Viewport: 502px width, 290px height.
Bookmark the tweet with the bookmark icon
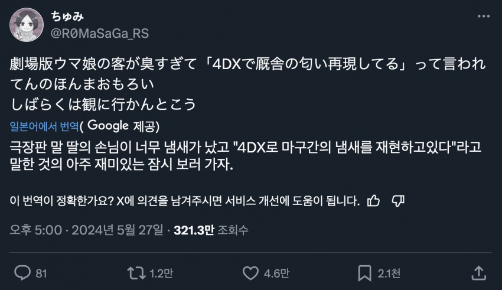364,273
